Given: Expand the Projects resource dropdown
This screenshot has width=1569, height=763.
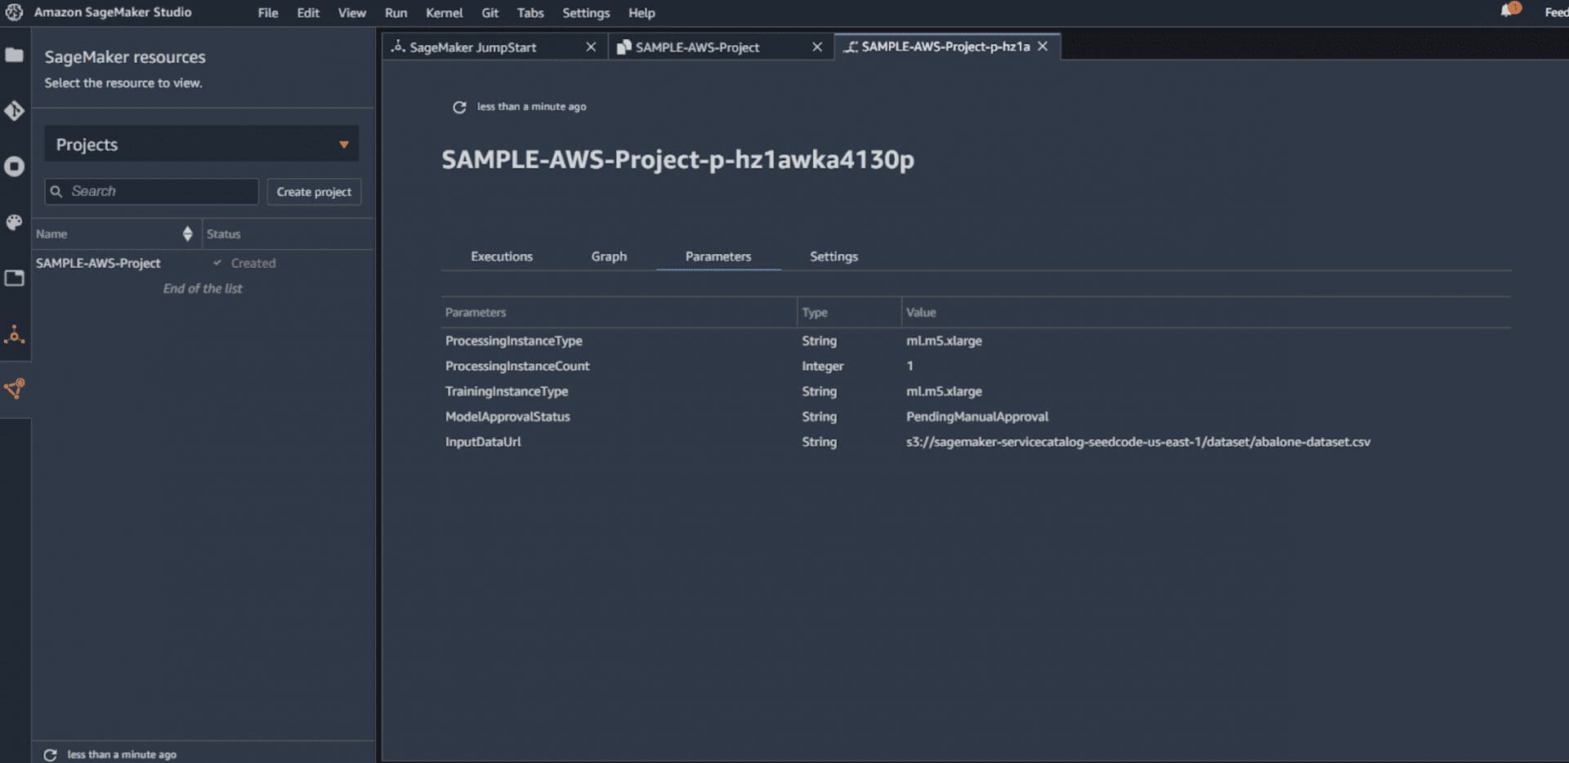Looking at the screenshot, I should tap(201, 145).
